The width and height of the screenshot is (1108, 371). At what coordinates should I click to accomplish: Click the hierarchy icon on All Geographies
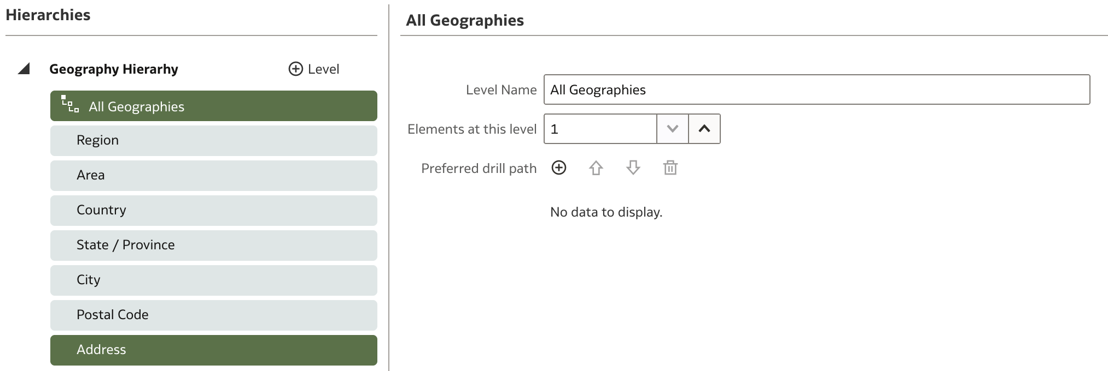click(x=70, y=104)
